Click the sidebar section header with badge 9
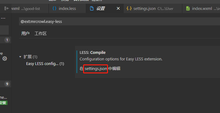 click(x=6, y=84)
